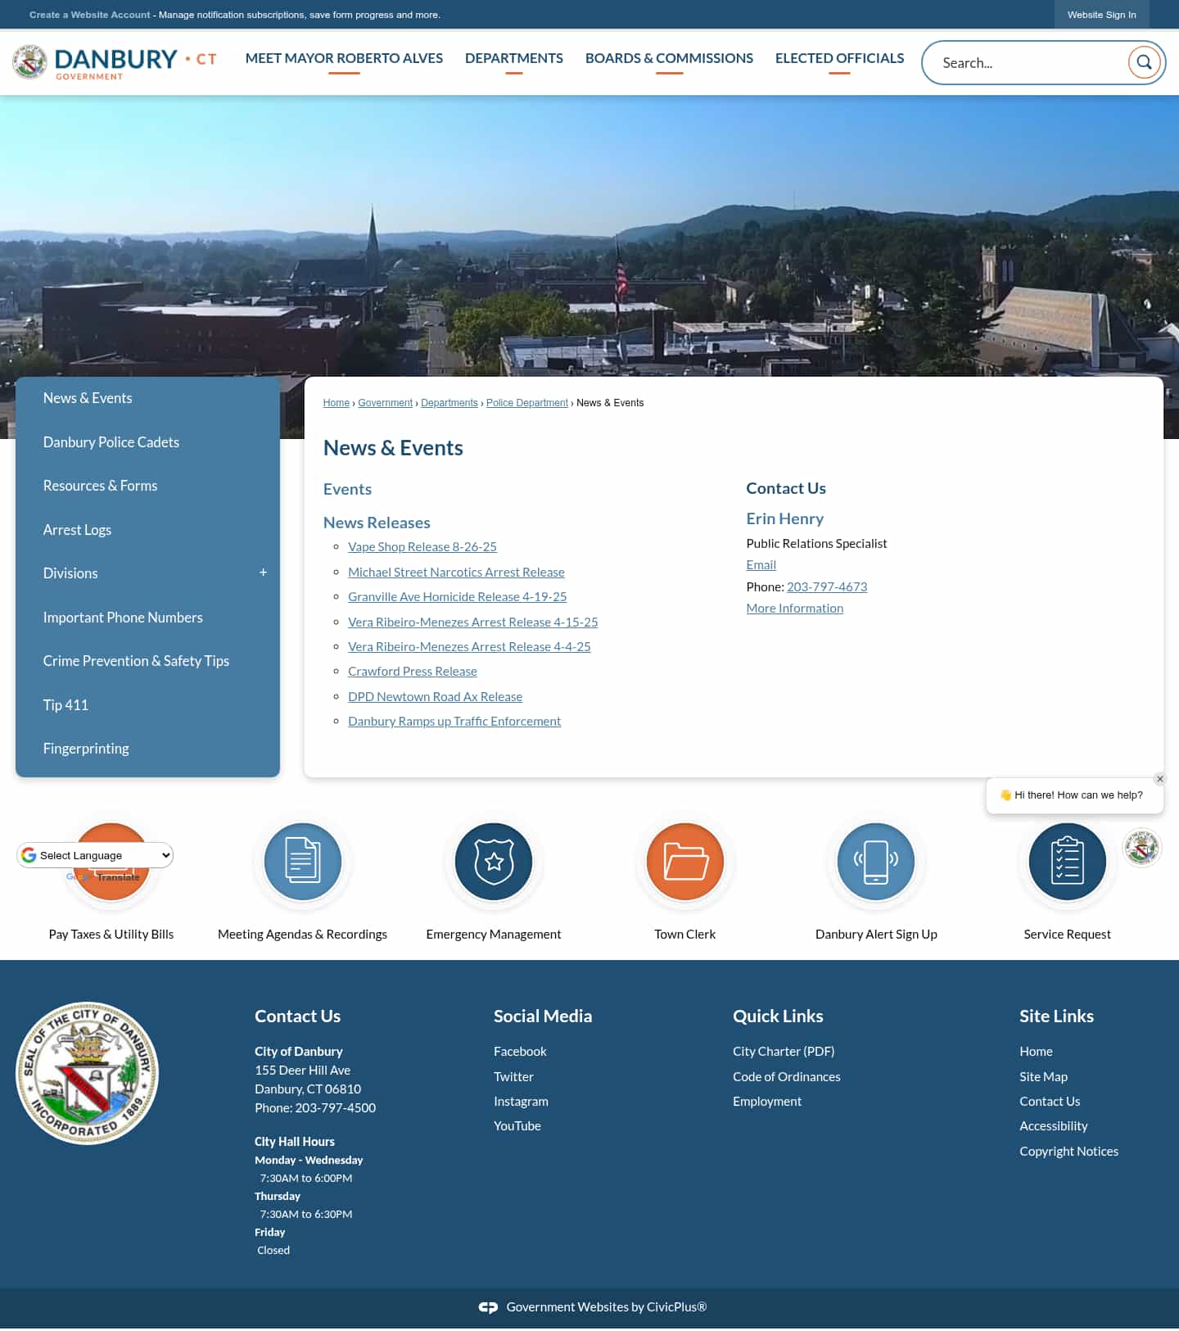Open Vape Shop Release 8-26-25
Screen dimensions: 1179x1331
coord(422,547)
